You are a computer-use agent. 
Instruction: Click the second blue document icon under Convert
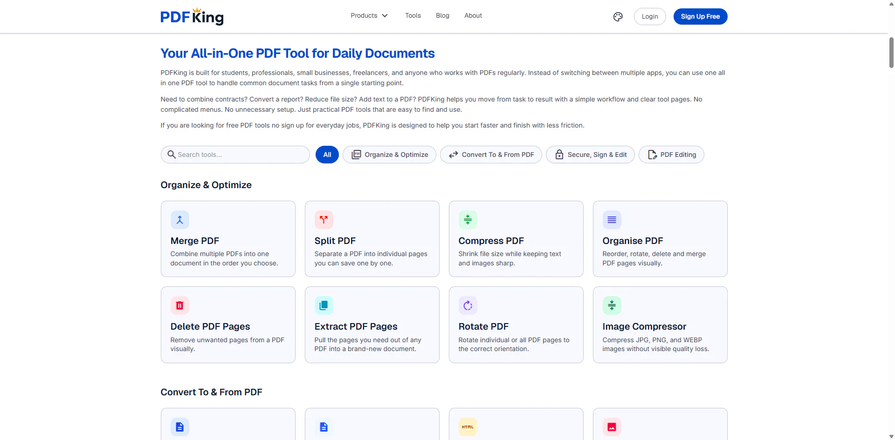click(x=324, y=427)
